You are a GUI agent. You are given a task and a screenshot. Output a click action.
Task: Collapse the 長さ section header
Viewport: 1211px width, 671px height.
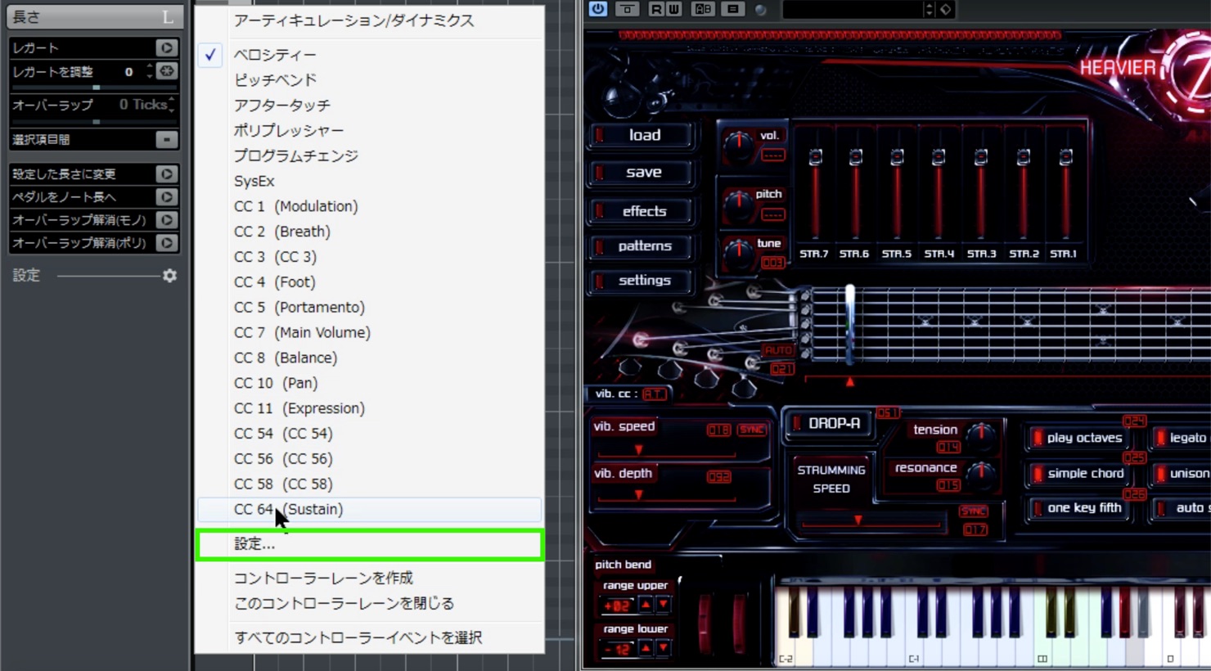click(x=95, y=16)
